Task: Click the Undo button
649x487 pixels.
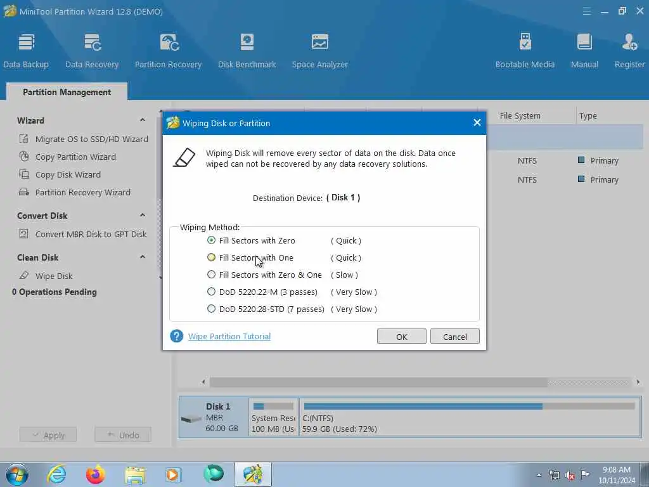Action: (123, 435)
